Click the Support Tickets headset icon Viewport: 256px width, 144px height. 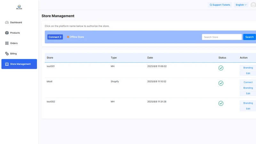(x=211, y=5)
